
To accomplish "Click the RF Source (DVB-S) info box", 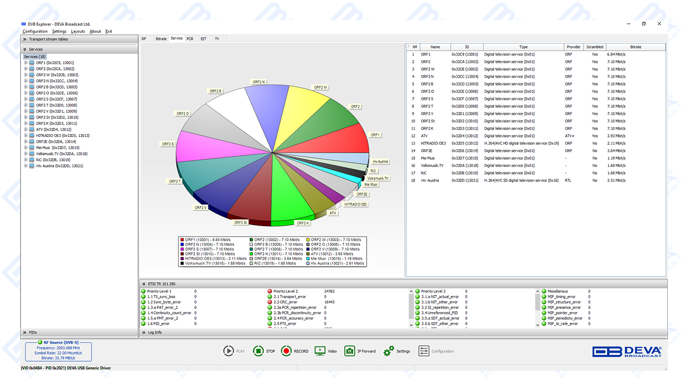I will tap(58, 351).
